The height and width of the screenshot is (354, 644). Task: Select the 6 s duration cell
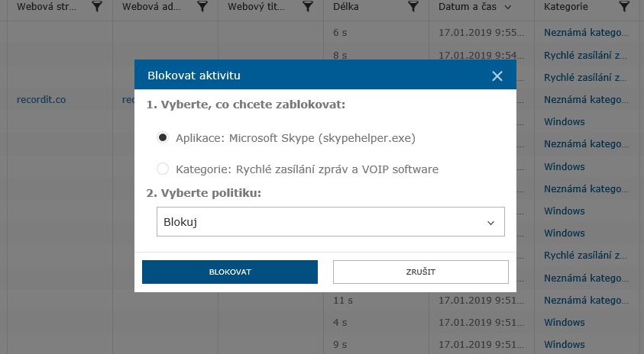[340, 33]
